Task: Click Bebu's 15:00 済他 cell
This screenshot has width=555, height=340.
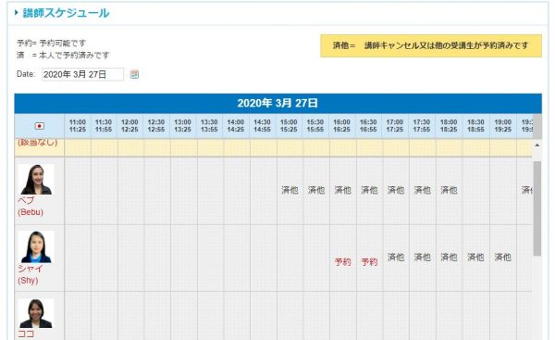Action: pos(290,190)
